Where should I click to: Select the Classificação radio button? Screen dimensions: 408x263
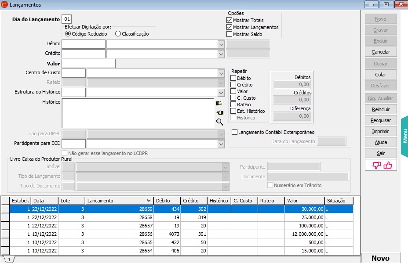tap(118, 34)
